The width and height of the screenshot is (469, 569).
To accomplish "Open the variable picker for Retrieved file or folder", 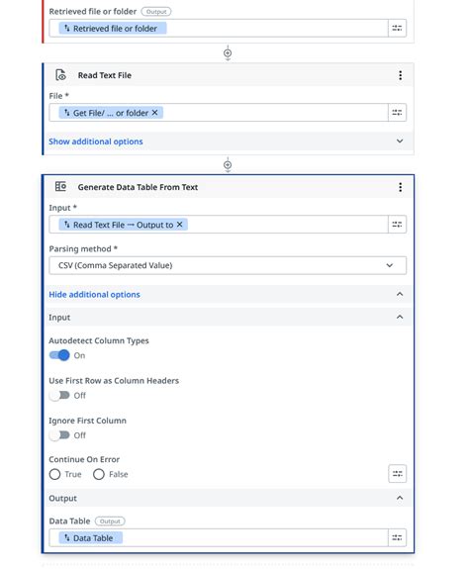I will (397, 28).
